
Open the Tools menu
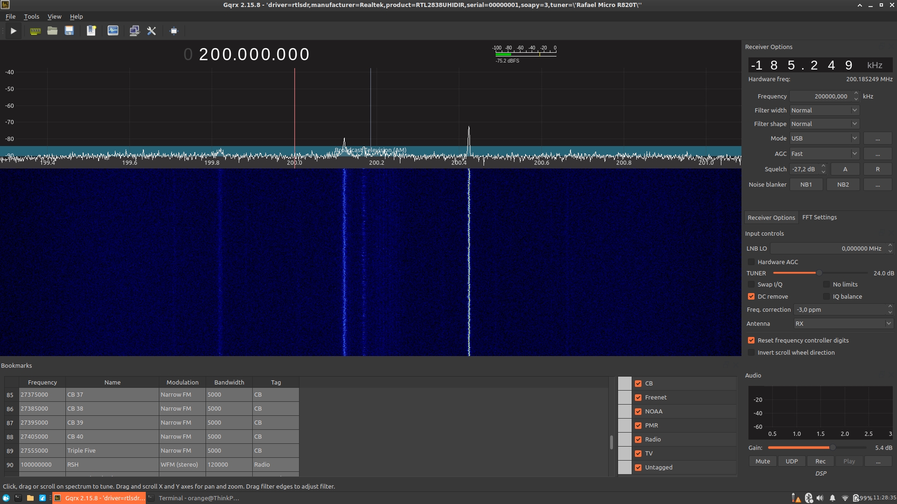tap(31, 16)
